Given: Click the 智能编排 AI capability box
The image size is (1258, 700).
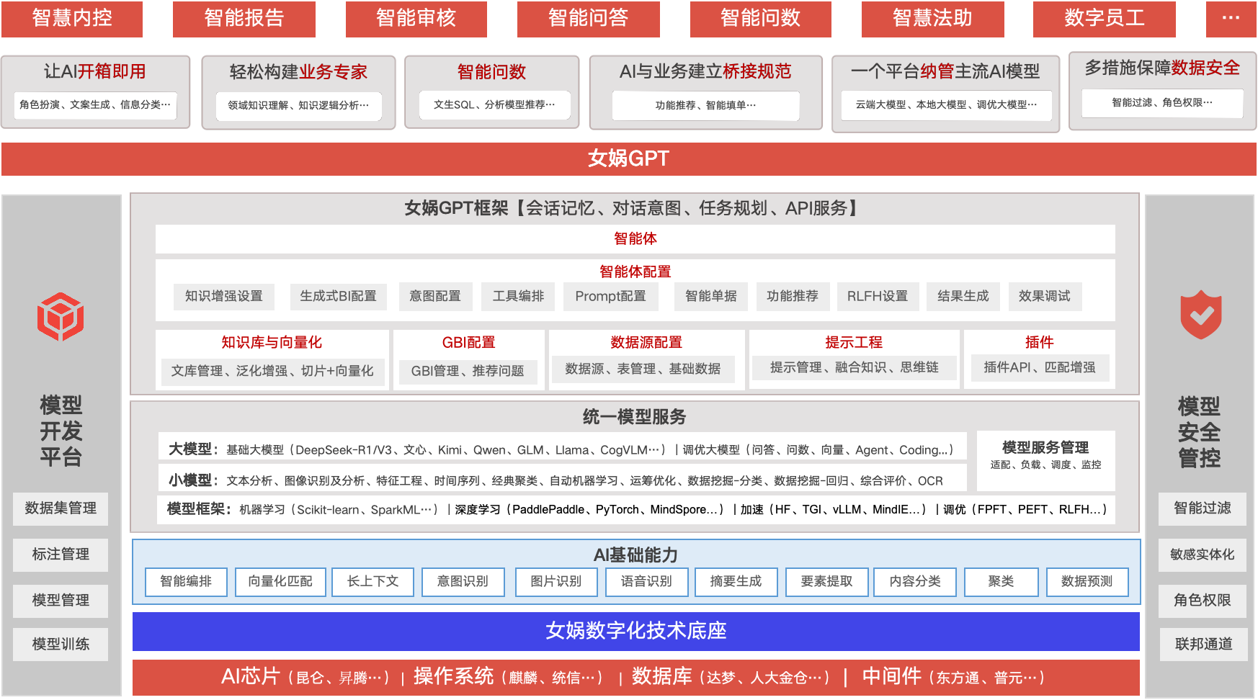Looking at the screenshot, I should point(186,581).
